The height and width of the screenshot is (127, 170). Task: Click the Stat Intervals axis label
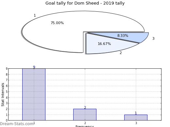click(3, 95)
